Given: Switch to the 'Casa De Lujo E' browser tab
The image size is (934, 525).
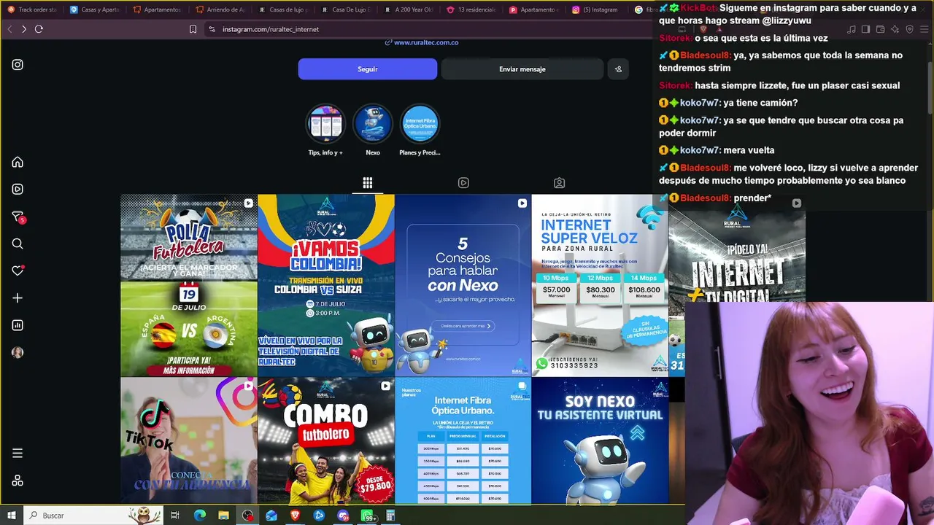Looking at the screenshot, I should 347,9.
